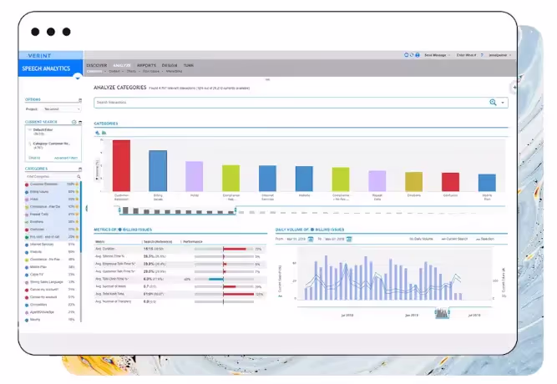Viewport: 557px width, 384px height.
Task: Click the star icon on the Billing Issues row
Action: [77, 192]
